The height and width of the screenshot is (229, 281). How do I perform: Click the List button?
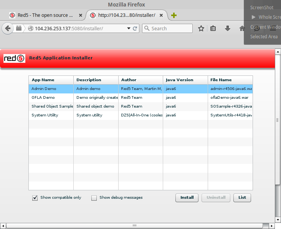(242, 198)
